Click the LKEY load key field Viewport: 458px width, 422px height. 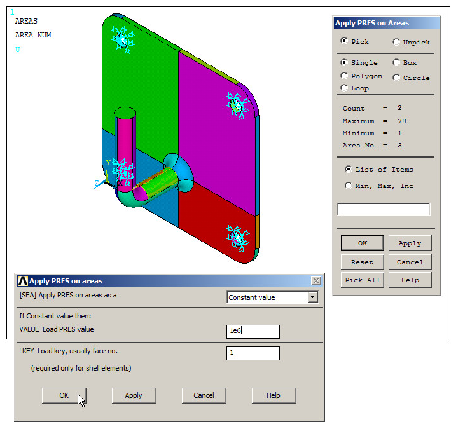click(253, 353)
